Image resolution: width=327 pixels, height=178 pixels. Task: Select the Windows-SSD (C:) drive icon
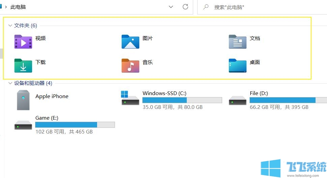coord(130,98)
